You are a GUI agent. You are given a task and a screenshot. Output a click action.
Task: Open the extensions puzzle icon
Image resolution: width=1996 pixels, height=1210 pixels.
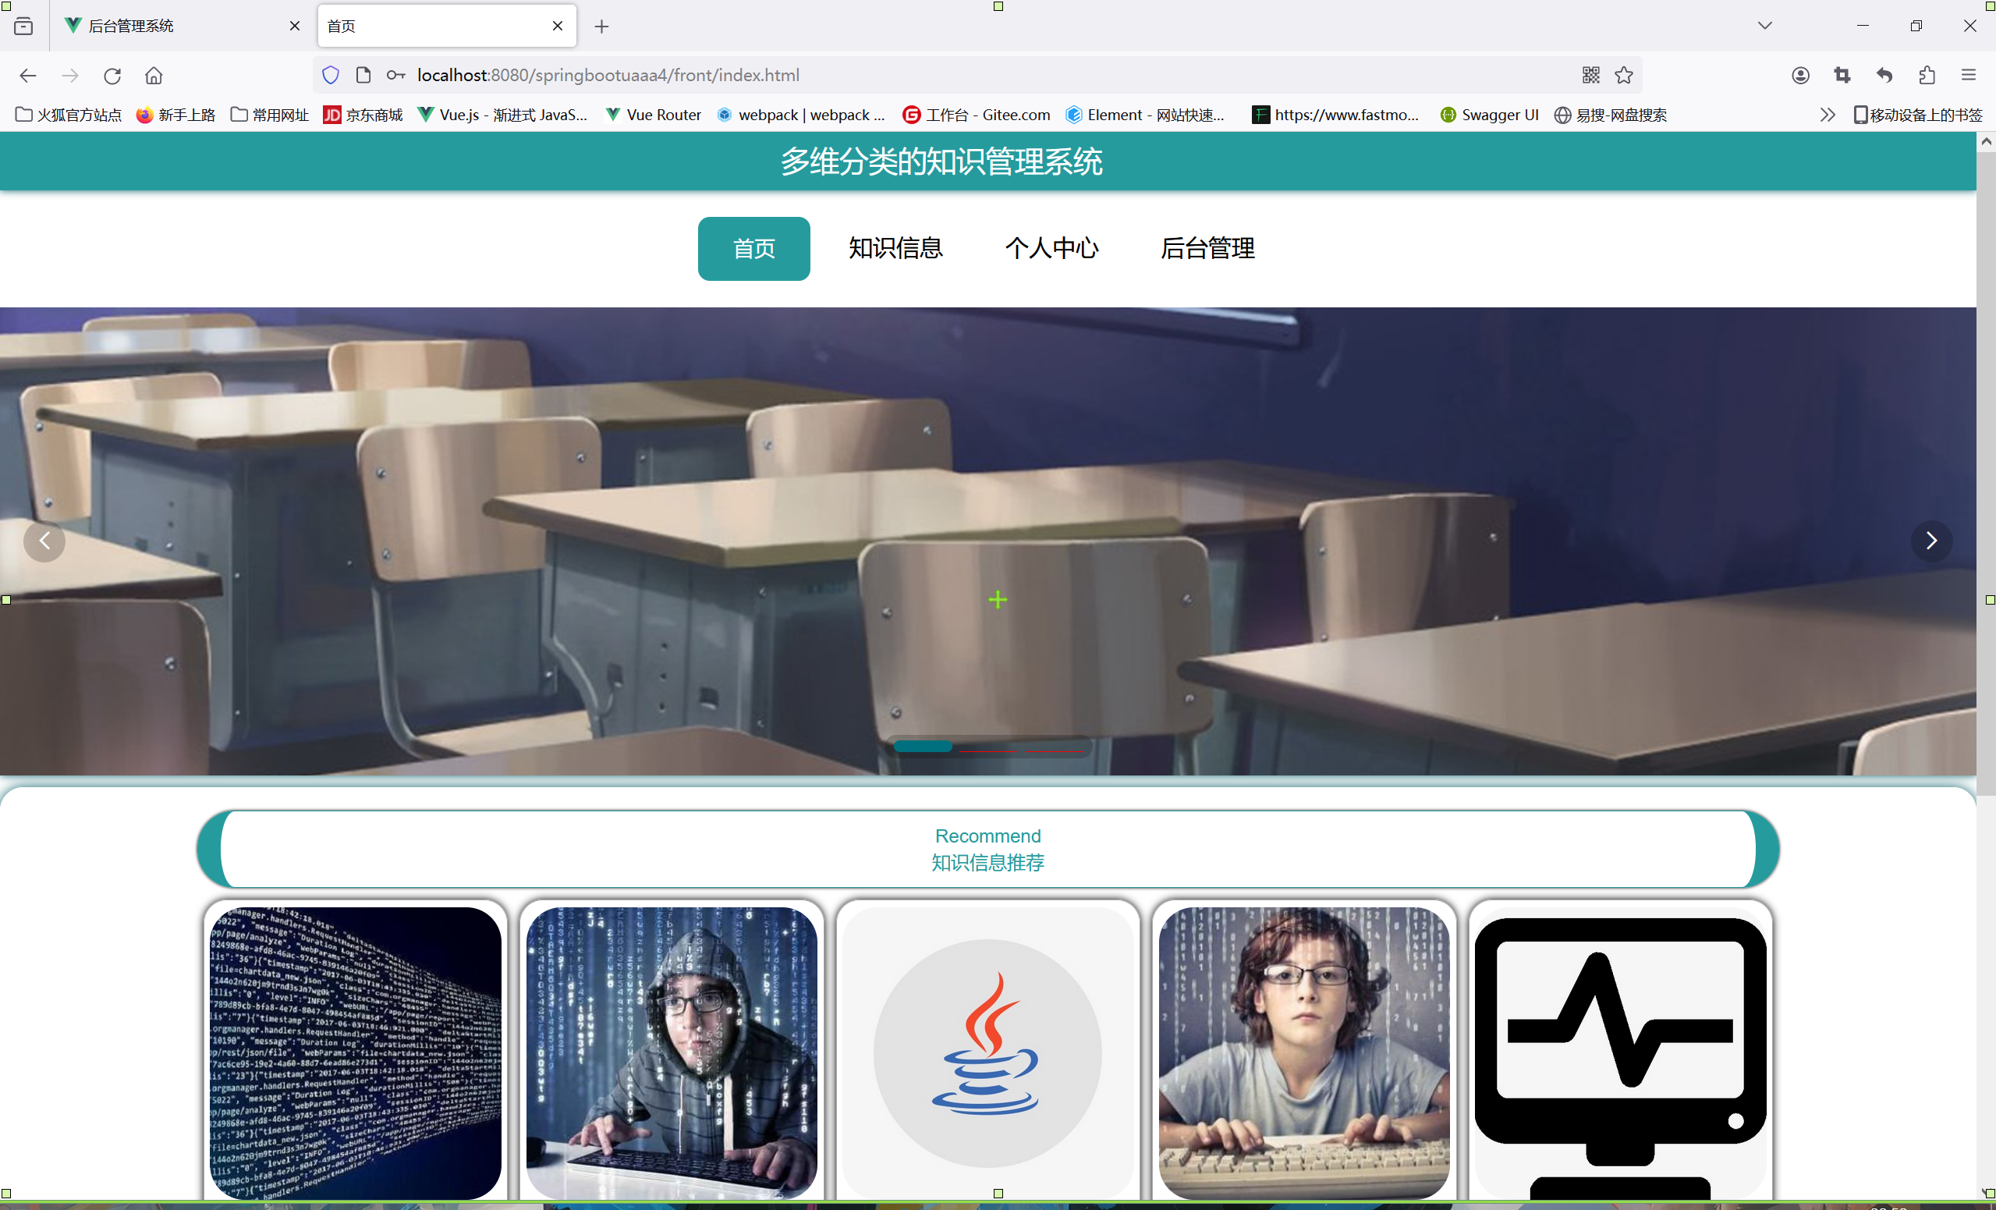(1927, 76)
